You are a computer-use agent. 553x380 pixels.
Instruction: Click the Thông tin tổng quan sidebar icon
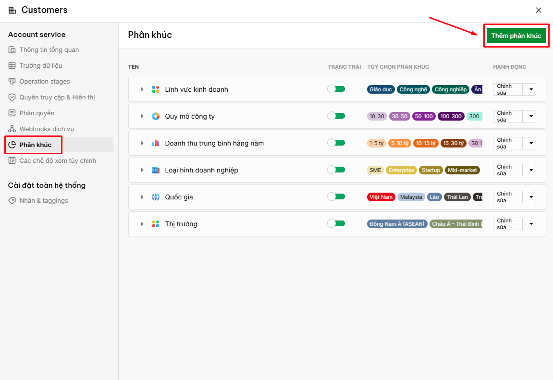pyautogui.click(x=12, y=49)
